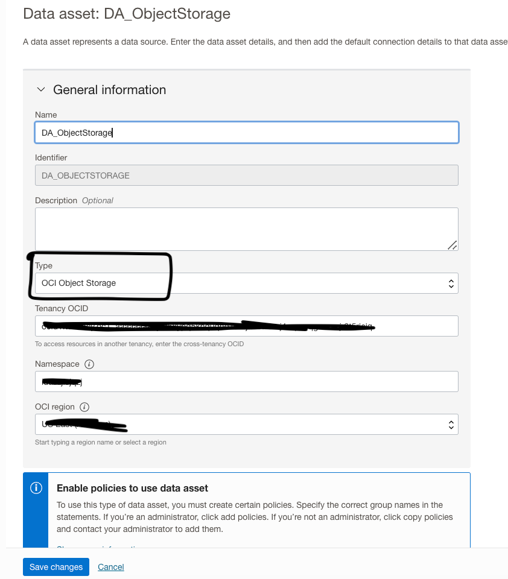508x579 pixels.
Task: Click 'Start typing a region name' hint
Action: click(101, 442)
